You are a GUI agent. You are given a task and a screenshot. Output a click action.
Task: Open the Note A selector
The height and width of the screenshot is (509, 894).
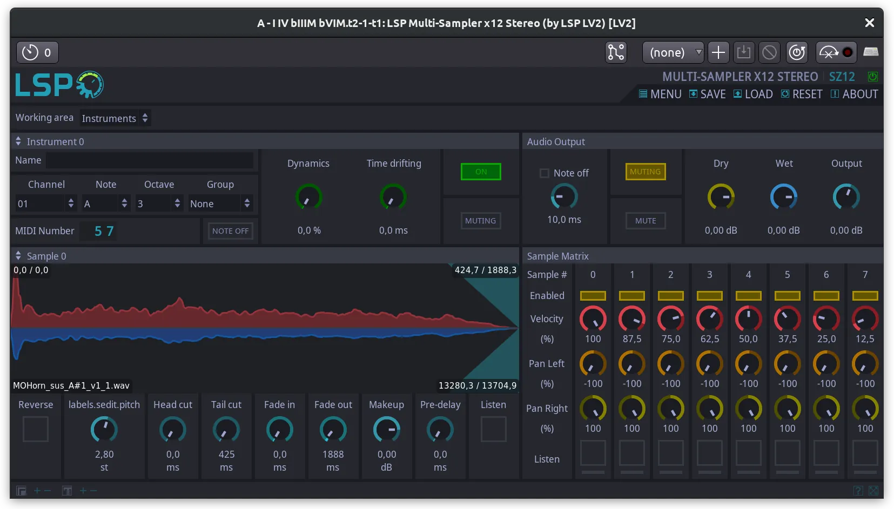point(106,203)
